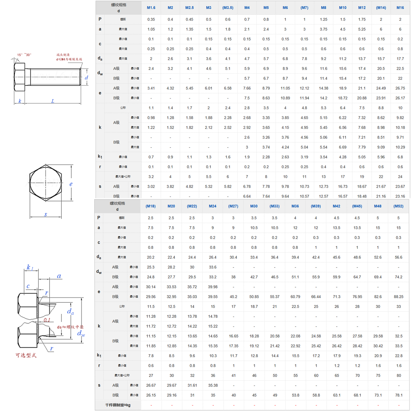The image size is (411, 411).
Task: Click the '可选型式' caption text
Action: point(26,355)
